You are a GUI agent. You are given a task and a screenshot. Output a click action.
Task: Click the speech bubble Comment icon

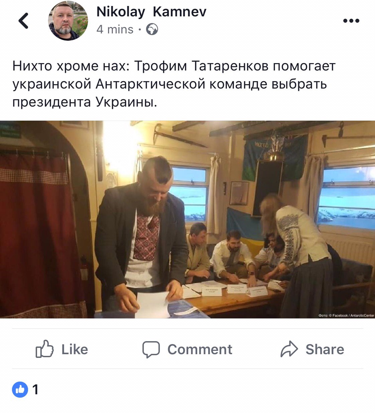(151, 350)
